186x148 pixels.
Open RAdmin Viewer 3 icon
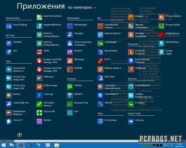click(x=100, y=69)
